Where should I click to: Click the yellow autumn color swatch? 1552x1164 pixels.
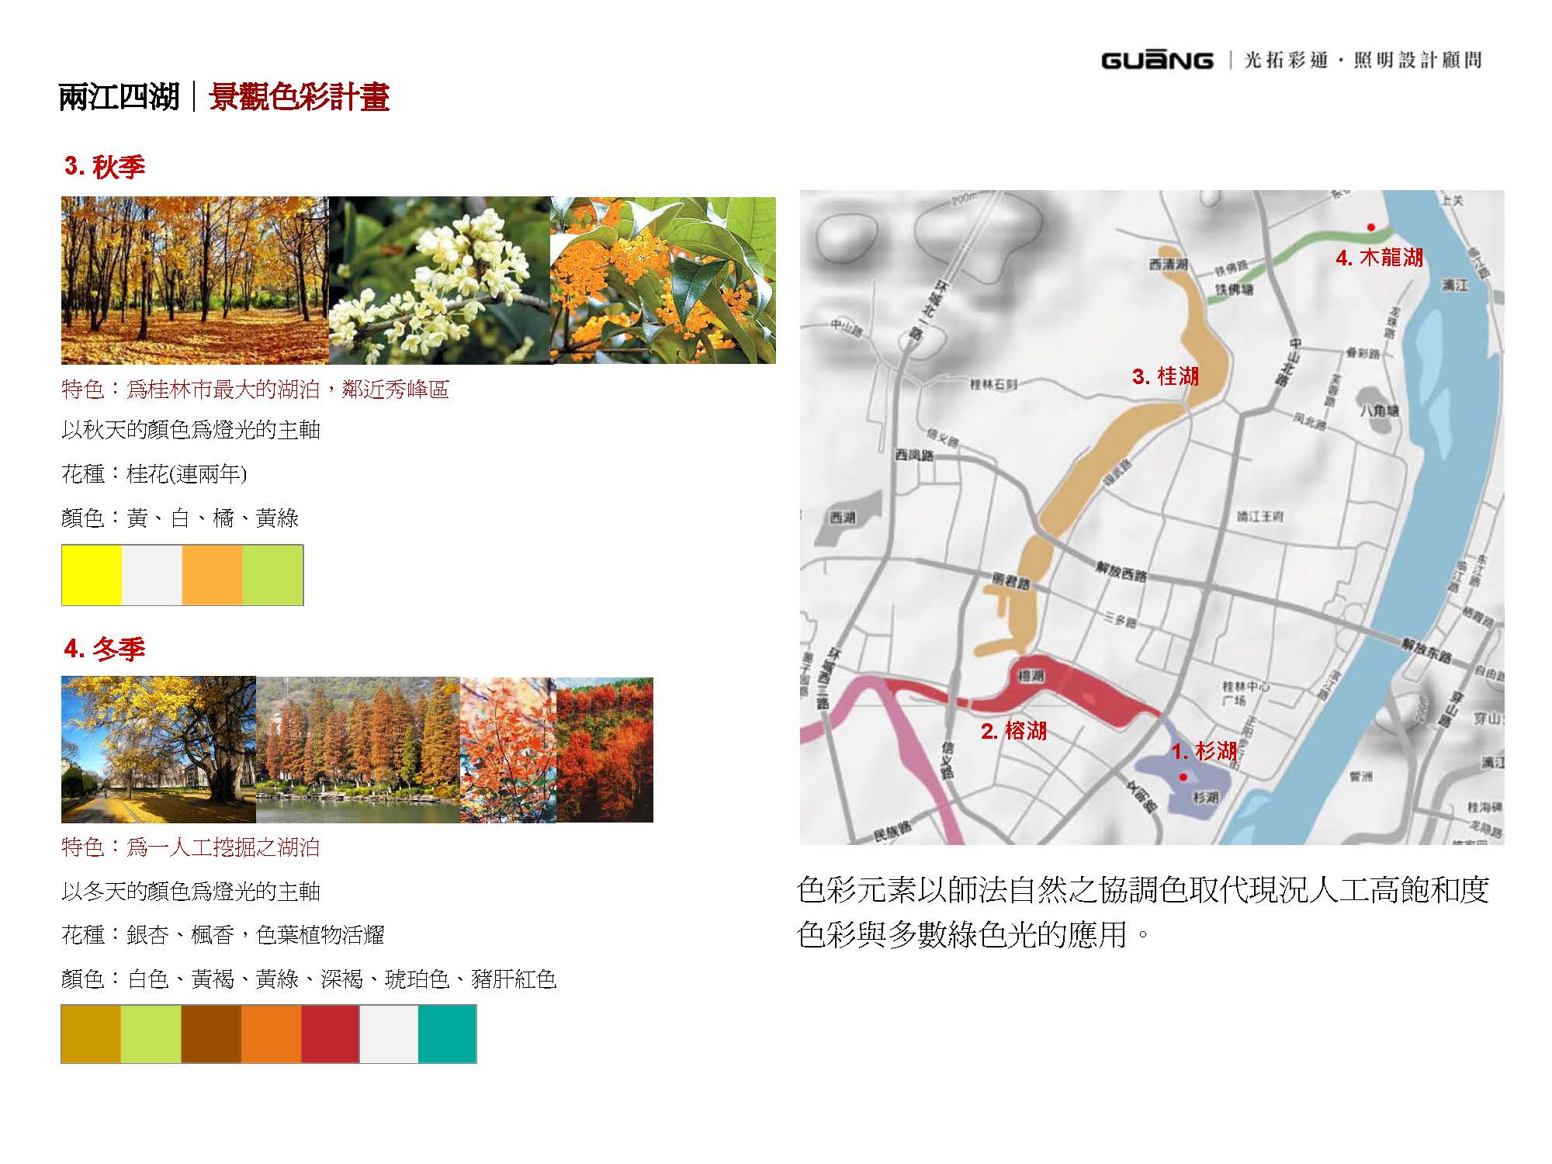coord(92,575)
